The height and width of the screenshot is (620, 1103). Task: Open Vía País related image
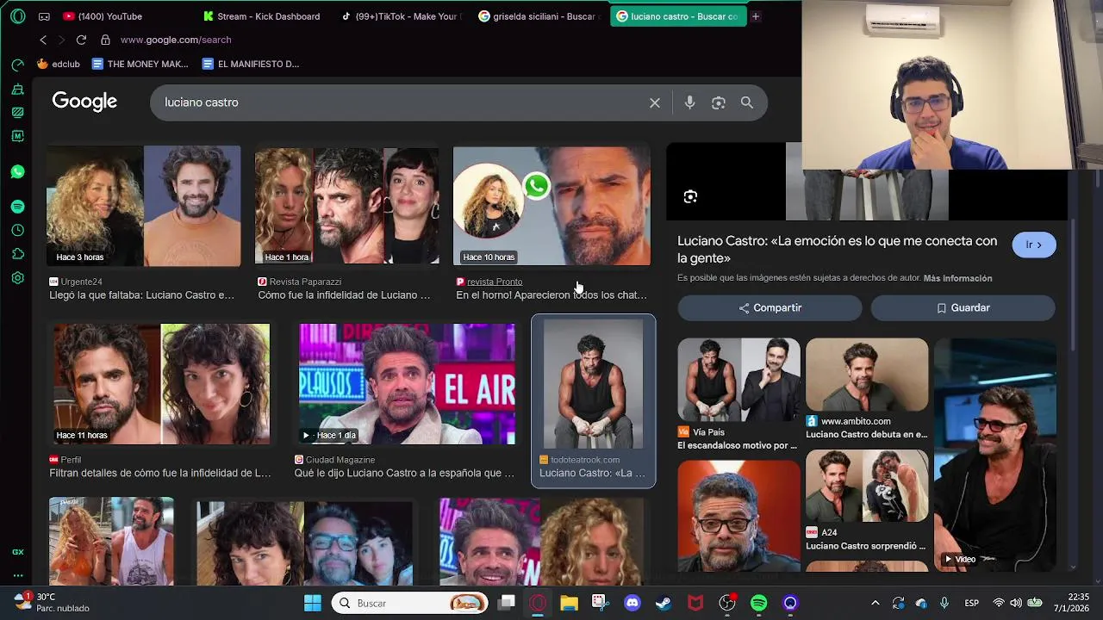coord(738,394)
